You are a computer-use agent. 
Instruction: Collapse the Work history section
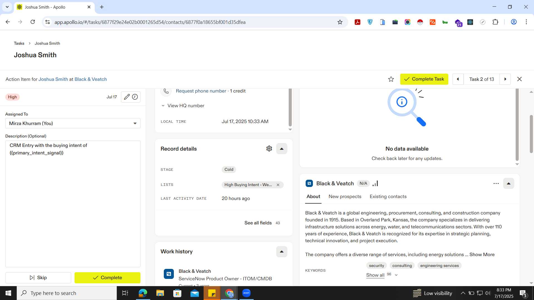click(281, 252)
